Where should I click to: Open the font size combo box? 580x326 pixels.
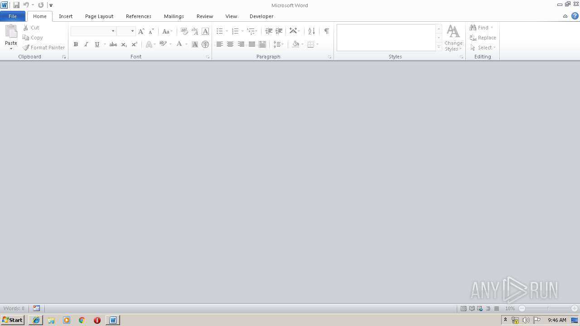[x=126, y=31]
